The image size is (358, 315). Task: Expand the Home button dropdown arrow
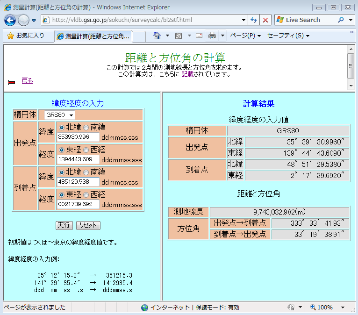[x=167, y=36]
